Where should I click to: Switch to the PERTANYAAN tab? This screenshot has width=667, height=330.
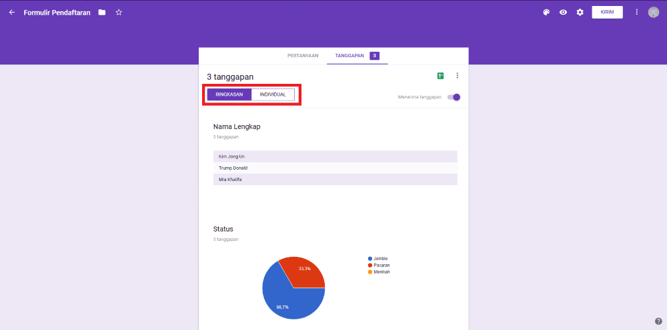[x=303, y=56]
